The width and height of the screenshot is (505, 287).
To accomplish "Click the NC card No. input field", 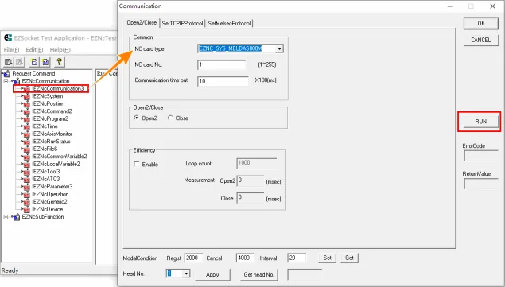I will click(221, 64).
